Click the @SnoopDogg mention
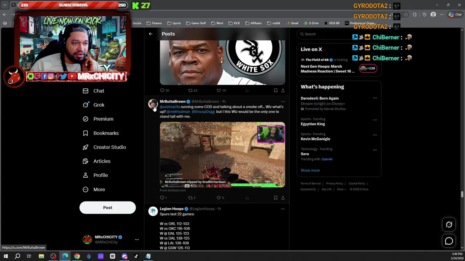The image size is (465, 261). [203, 112]
